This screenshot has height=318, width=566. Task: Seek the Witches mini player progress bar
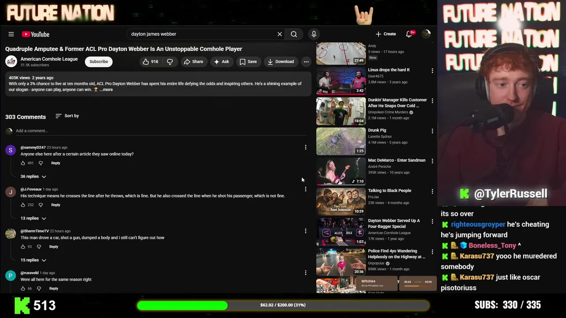tap(418, 286)
